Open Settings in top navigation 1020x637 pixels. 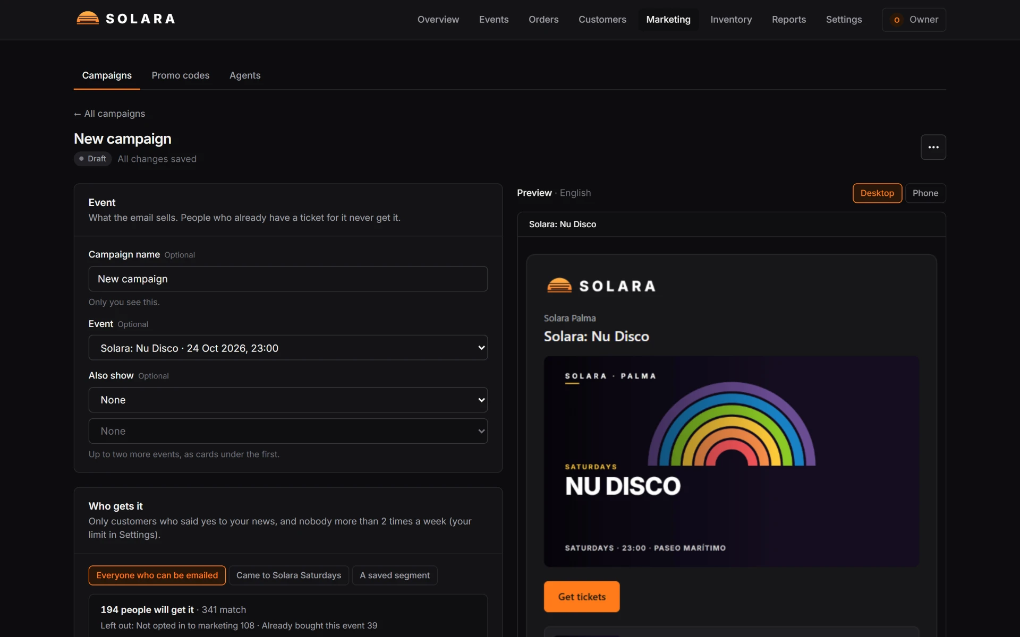pyautogui.click(x=844, y=20)
